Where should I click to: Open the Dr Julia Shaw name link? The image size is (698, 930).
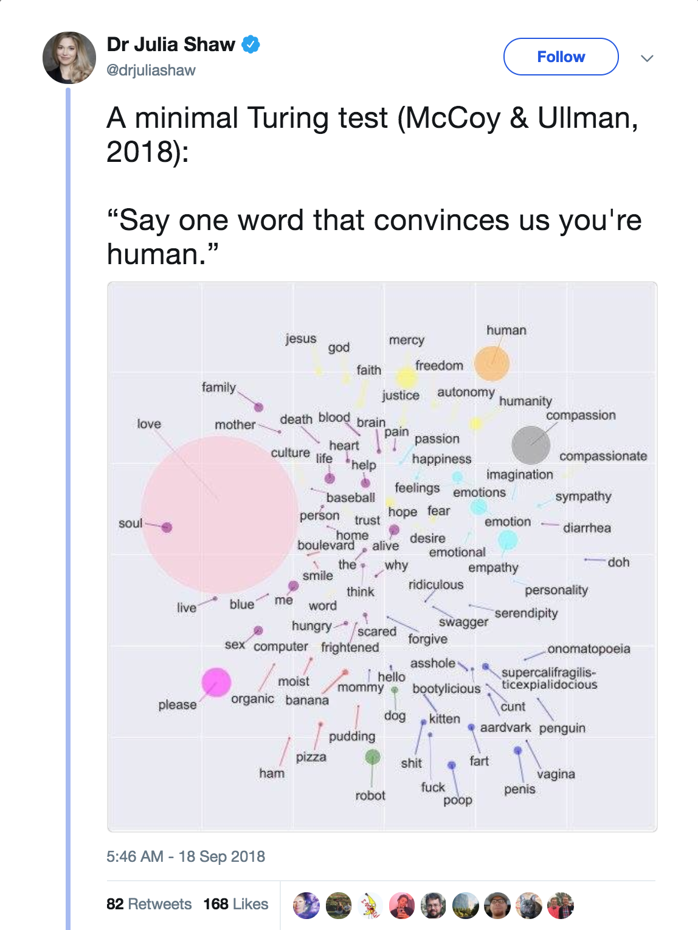(x=171, y=44)
